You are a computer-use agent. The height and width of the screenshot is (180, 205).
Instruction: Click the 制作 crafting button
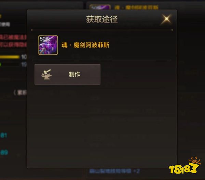67,74
